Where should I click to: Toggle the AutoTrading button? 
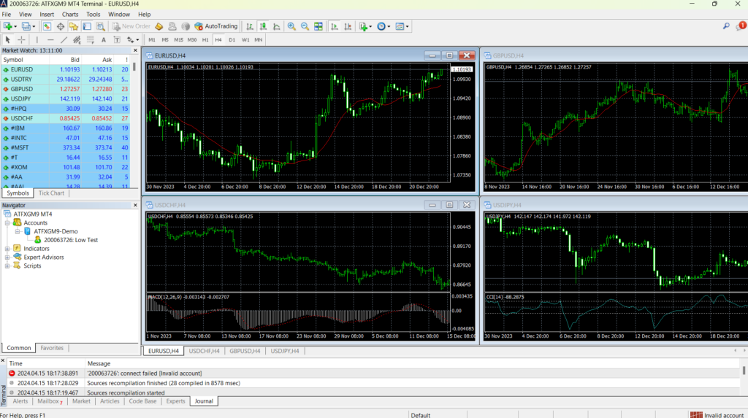pyautogui.click(x=216, y=27)
